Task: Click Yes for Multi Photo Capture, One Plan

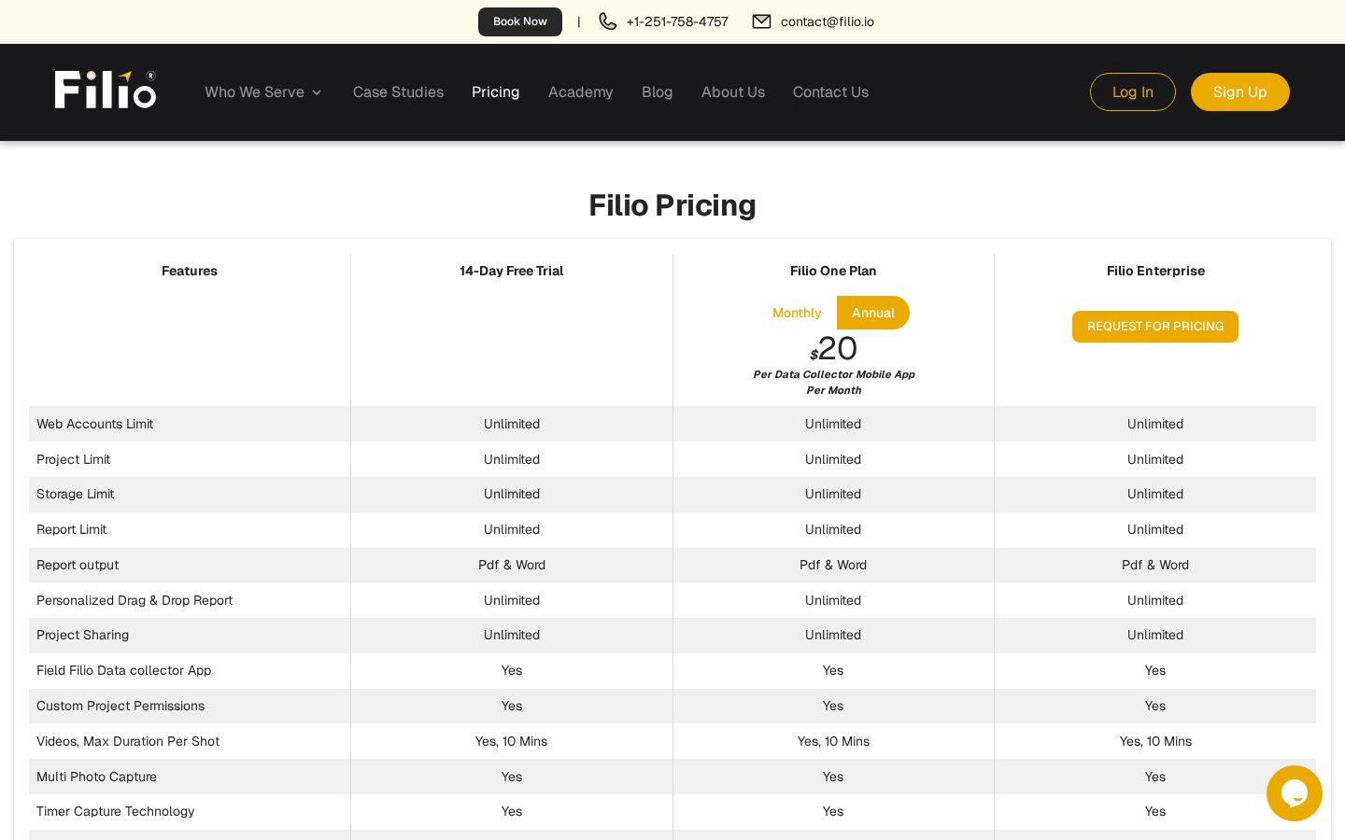Action: point(833,777)
